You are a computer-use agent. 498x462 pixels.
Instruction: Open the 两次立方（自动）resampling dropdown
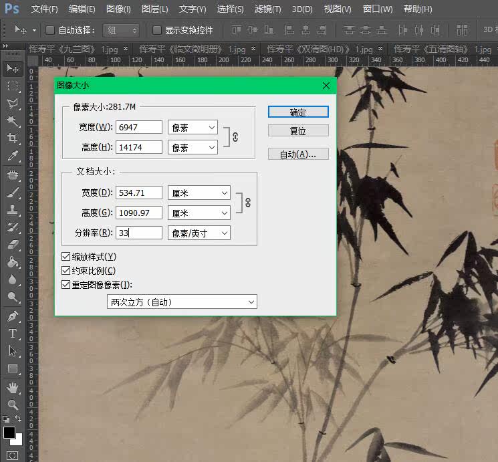(x=182, y=302)
